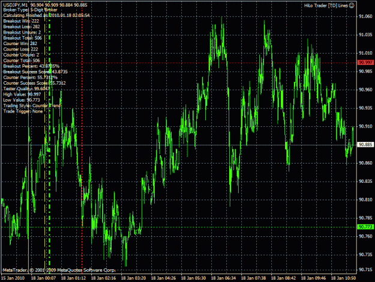This screenshot has width=375, height=282.
Task: Click the 18 Jan 06:34 time label
Action: (223, 278)
